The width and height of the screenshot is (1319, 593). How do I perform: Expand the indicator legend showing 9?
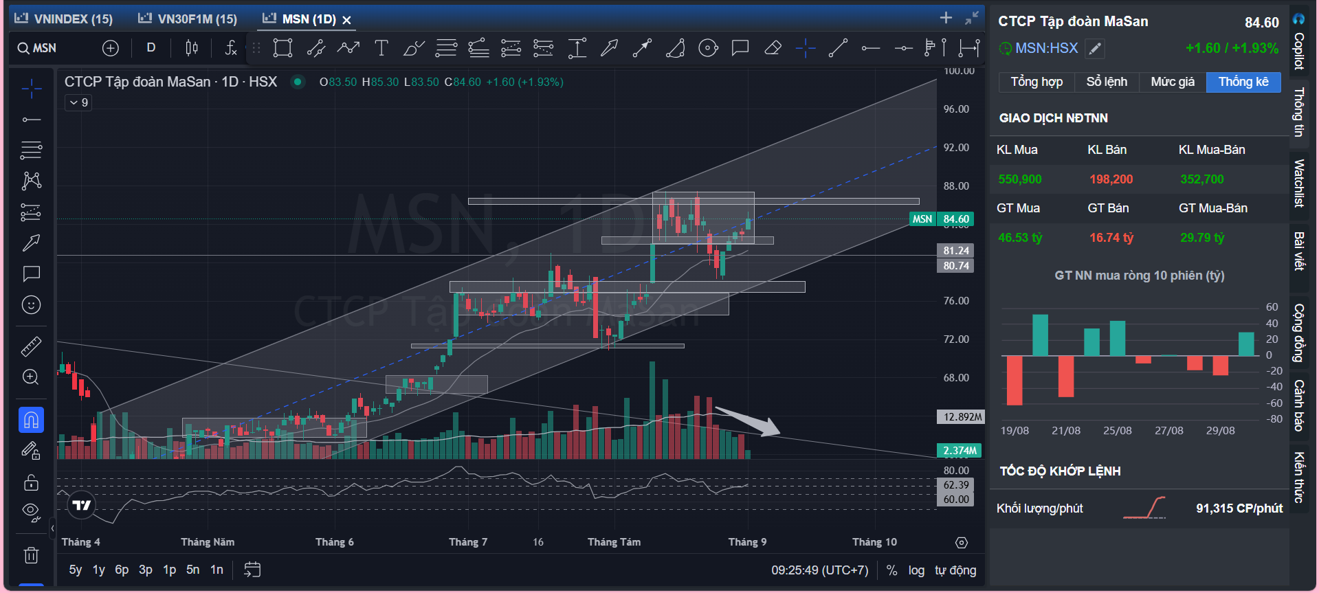click(x=78, y=102)
